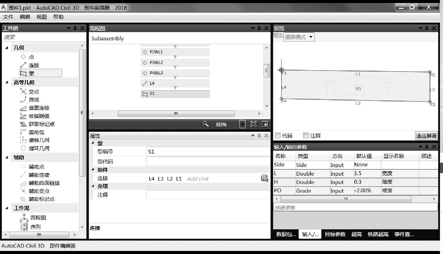Open the 流程图 panel options arrow
The width and height of the screenshot is (443, 254).
point(253,28)
